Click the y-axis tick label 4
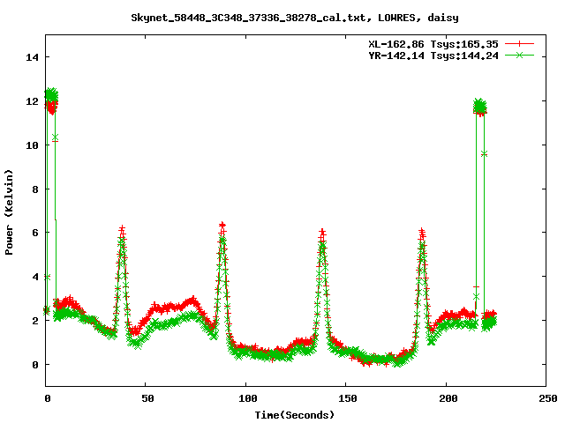 (35, 277)
